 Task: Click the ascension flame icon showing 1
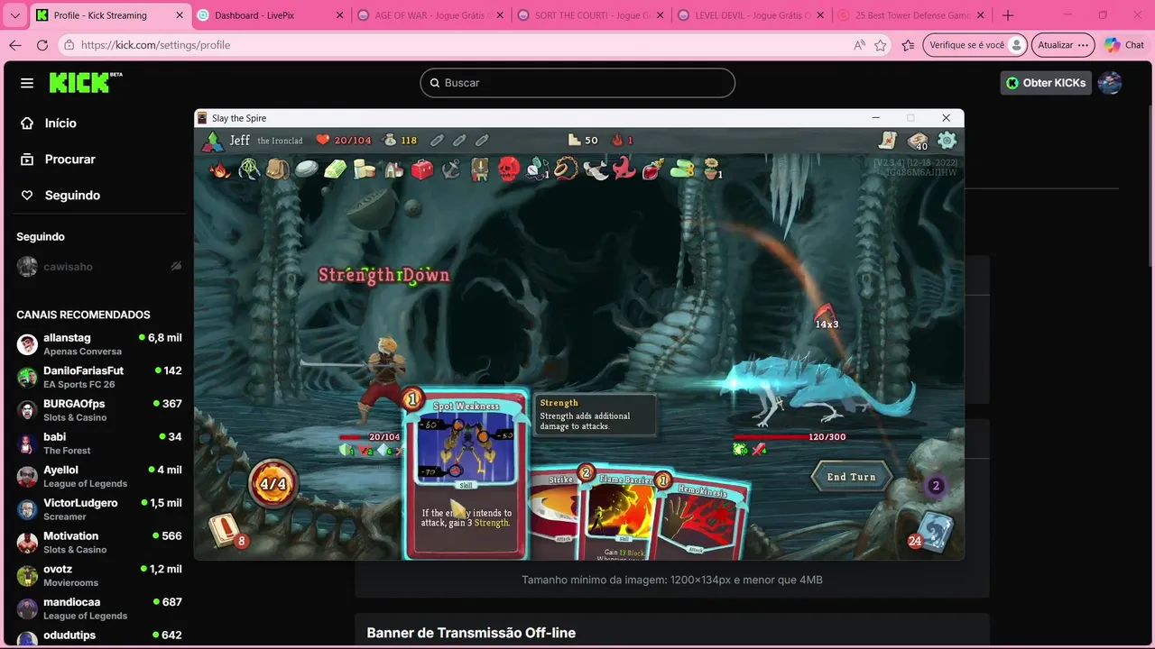click(x=623, y=140)
